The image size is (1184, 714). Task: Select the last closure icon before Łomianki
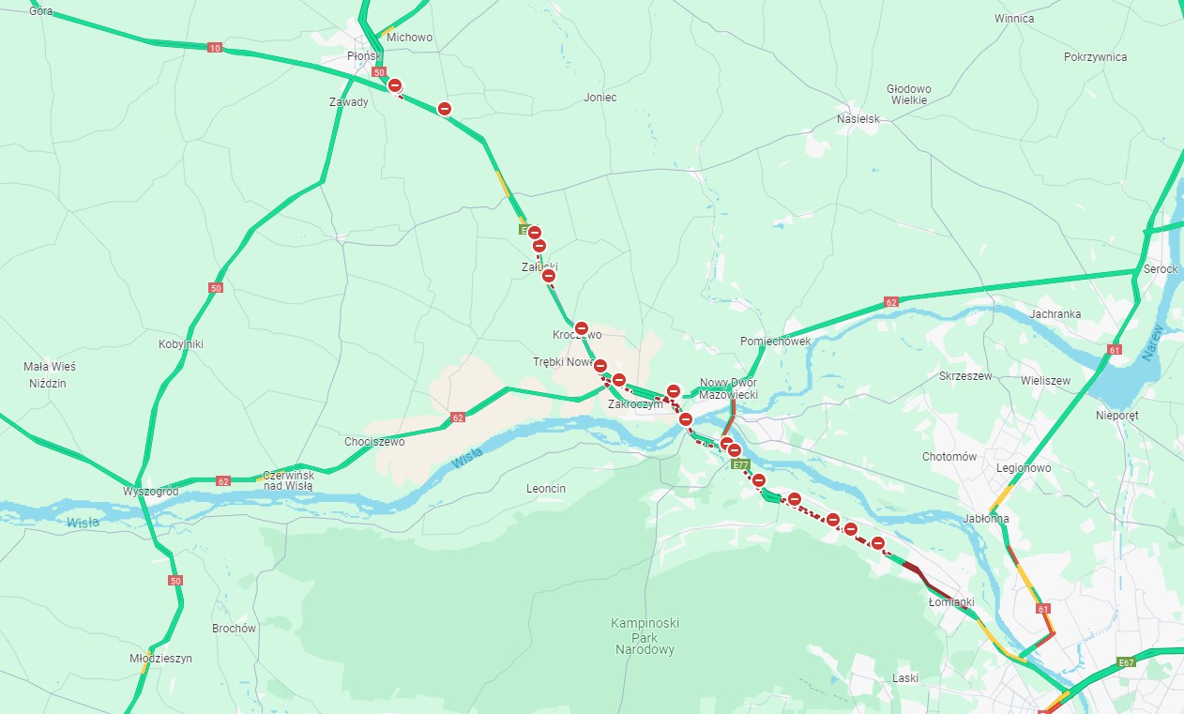pyautogui.click(x=878, y=543)
